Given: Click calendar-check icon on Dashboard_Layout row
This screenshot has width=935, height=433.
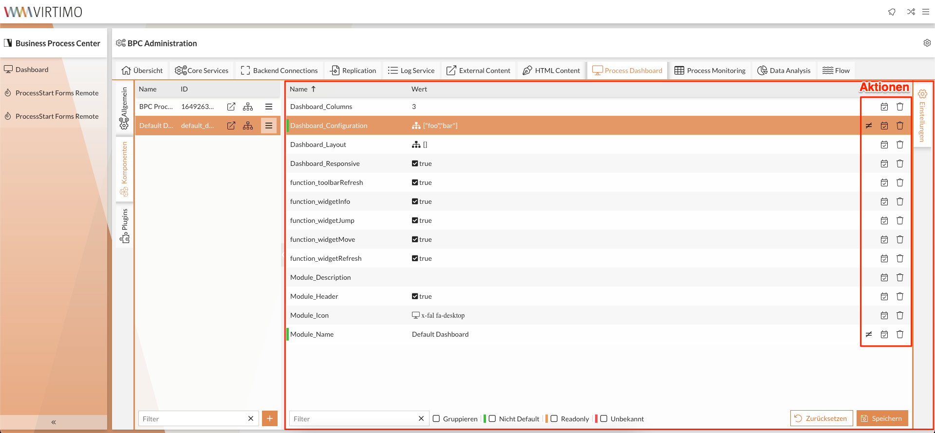Looking at the screenshot, I should click(884, 144).
